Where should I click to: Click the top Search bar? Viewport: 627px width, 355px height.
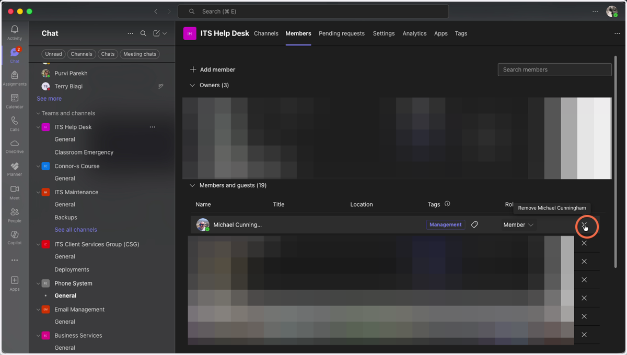(x=313, y=11)
